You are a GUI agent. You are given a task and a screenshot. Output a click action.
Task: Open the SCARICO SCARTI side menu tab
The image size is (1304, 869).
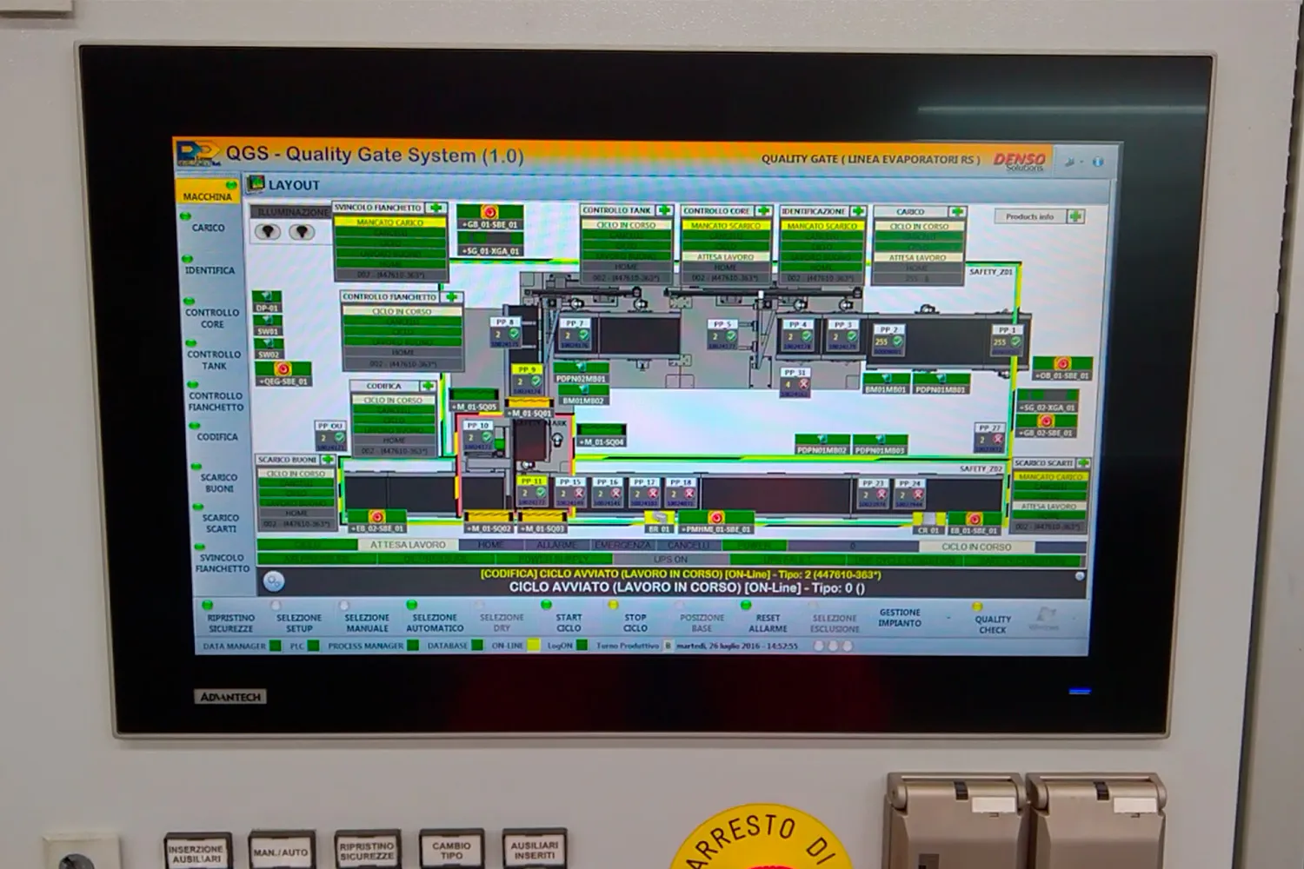[x=221, y=521]
